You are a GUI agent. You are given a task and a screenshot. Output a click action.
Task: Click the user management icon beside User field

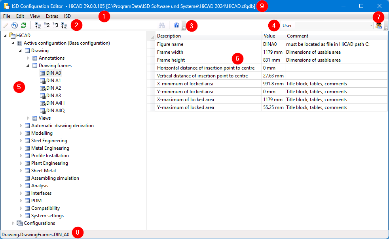click(379, 25)
